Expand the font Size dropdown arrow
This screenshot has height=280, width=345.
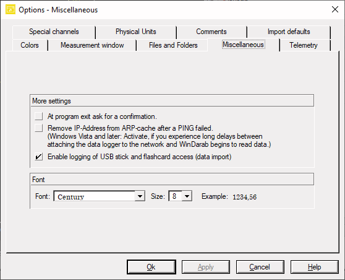click(187, 196)
